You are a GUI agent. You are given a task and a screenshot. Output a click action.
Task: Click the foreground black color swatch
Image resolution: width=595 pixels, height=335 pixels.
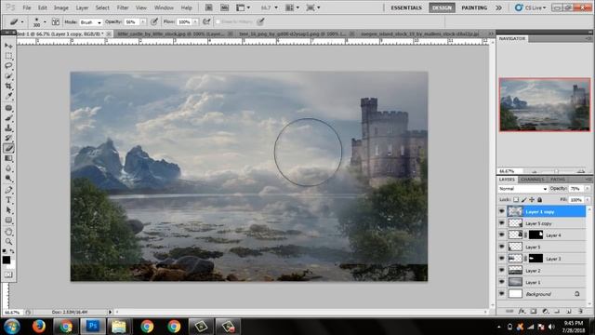tap(7, 260)
